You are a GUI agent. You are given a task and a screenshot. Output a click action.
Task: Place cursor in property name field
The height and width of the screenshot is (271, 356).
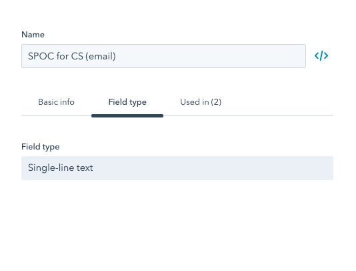pyautogui.click(x=164, y=56)
